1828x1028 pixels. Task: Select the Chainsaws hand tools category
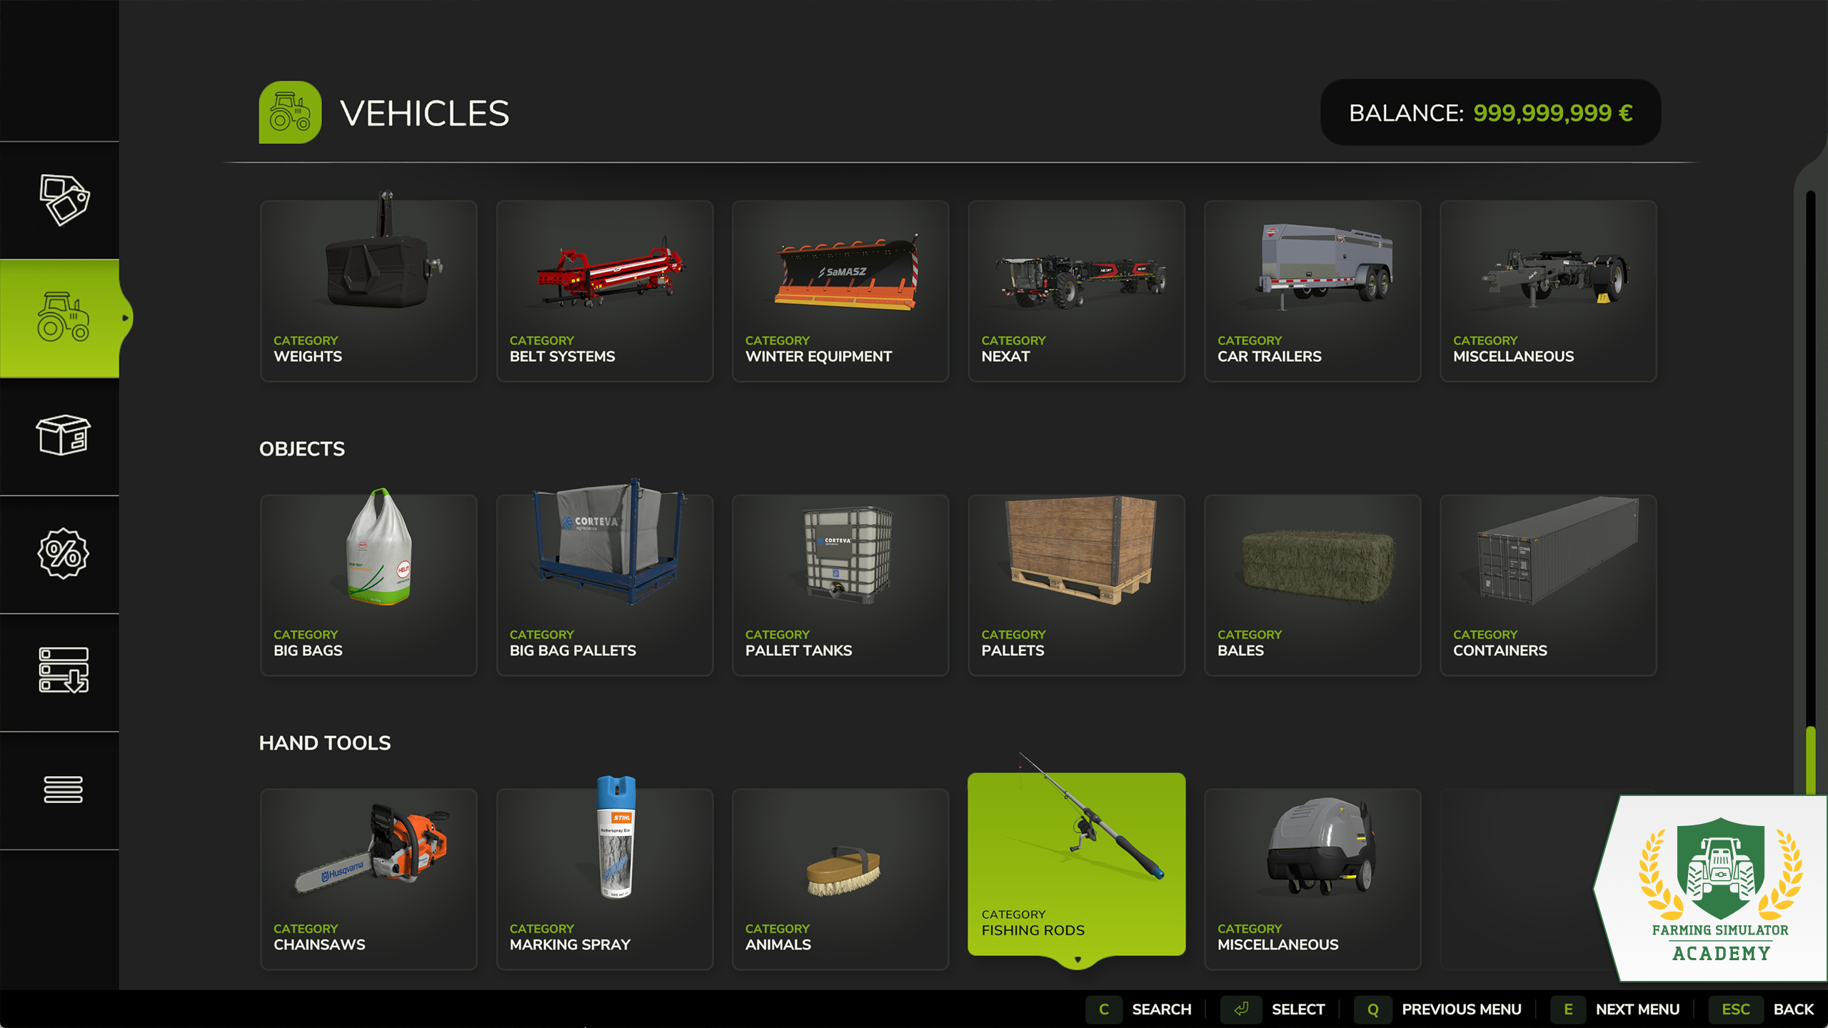point(368,880)
